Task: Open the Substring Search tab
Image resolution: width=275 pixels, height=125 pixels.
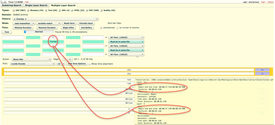Action: click(12, 5)
